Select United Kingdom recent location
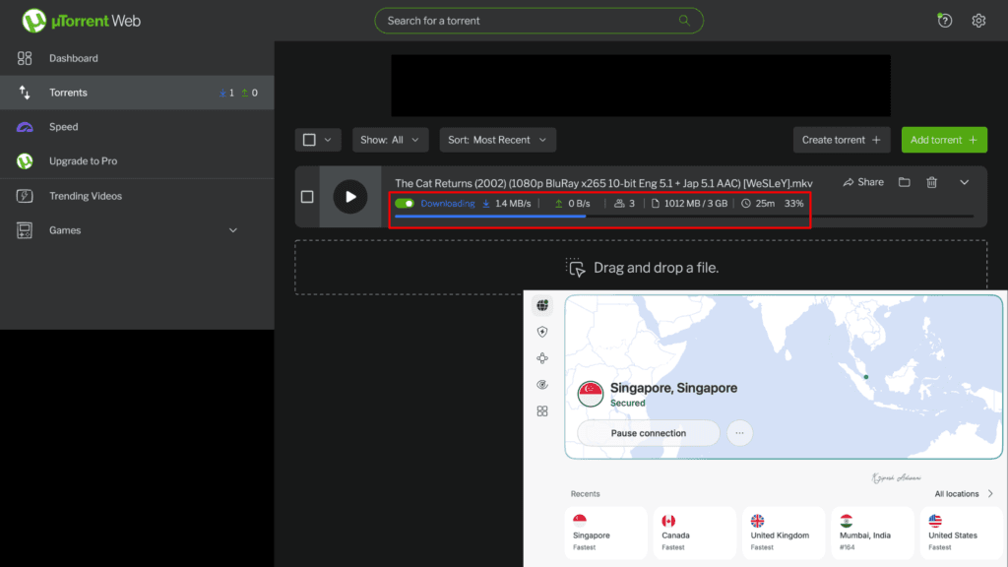This screenshot has width=1008, height=567. 783,533
